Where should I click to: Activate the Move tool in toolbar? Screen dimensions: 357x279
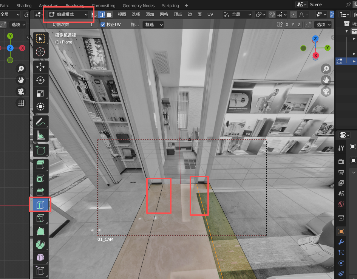(x=40, y=67)
